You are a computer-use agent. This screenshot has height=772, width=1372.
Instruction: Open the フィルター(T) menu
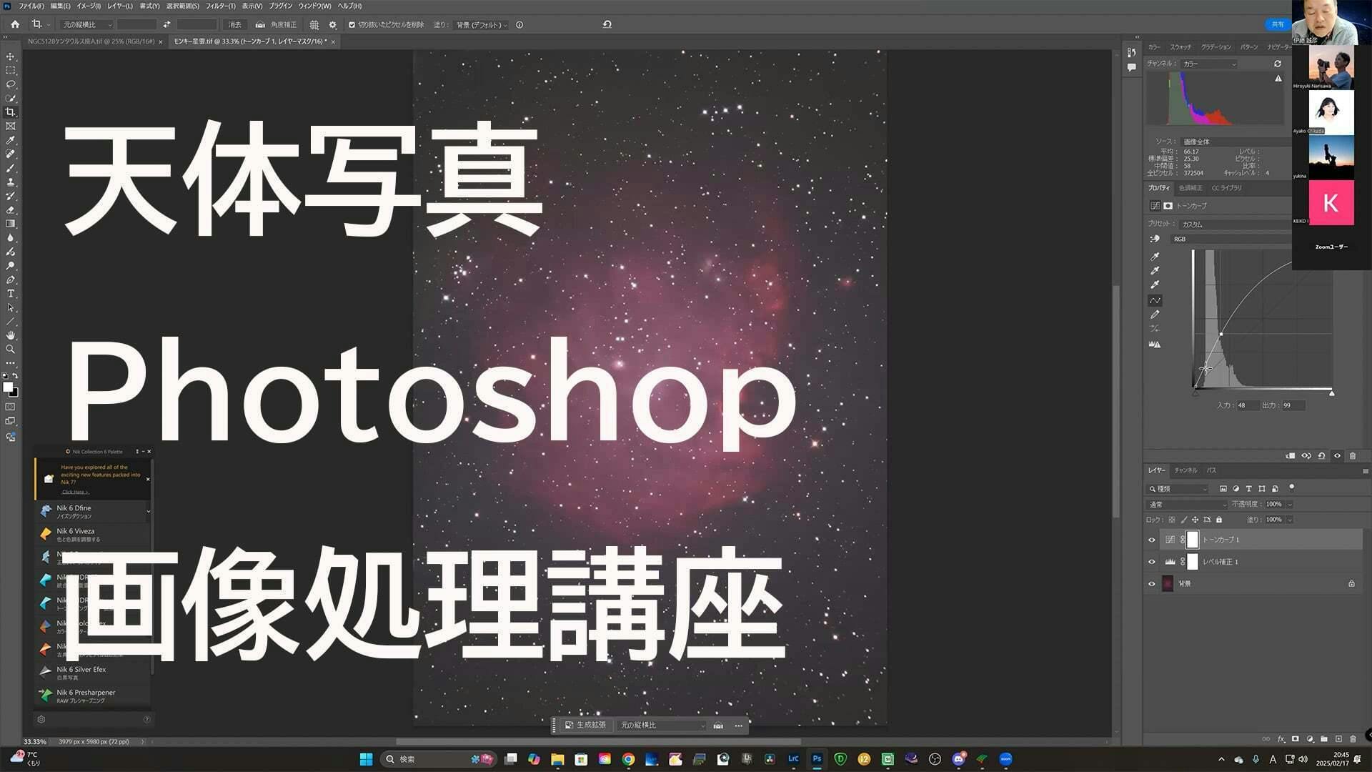[x=220, y=6]
